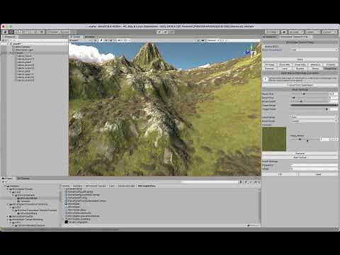
Task: Switch to the Hierarchy tab
Action: 9,37
